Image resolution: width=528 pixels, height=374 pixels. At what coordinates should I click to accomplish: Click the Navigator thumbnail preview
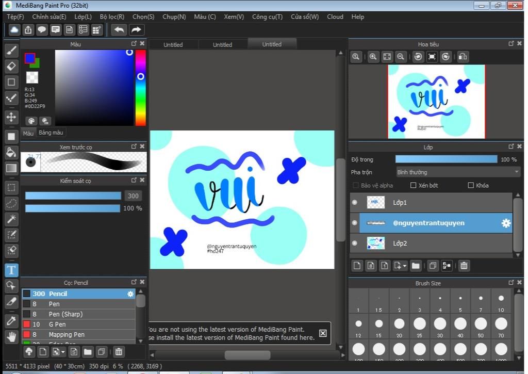coord(436,102)
